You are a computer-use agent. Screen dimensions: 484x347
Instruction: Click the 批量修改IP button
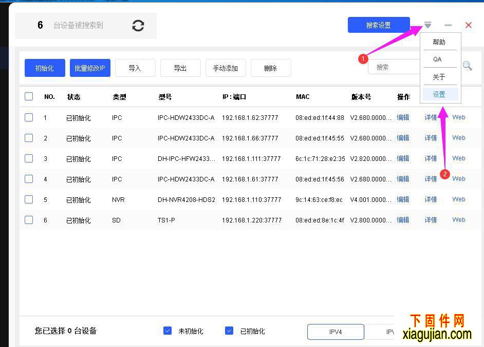coord(90,68)
